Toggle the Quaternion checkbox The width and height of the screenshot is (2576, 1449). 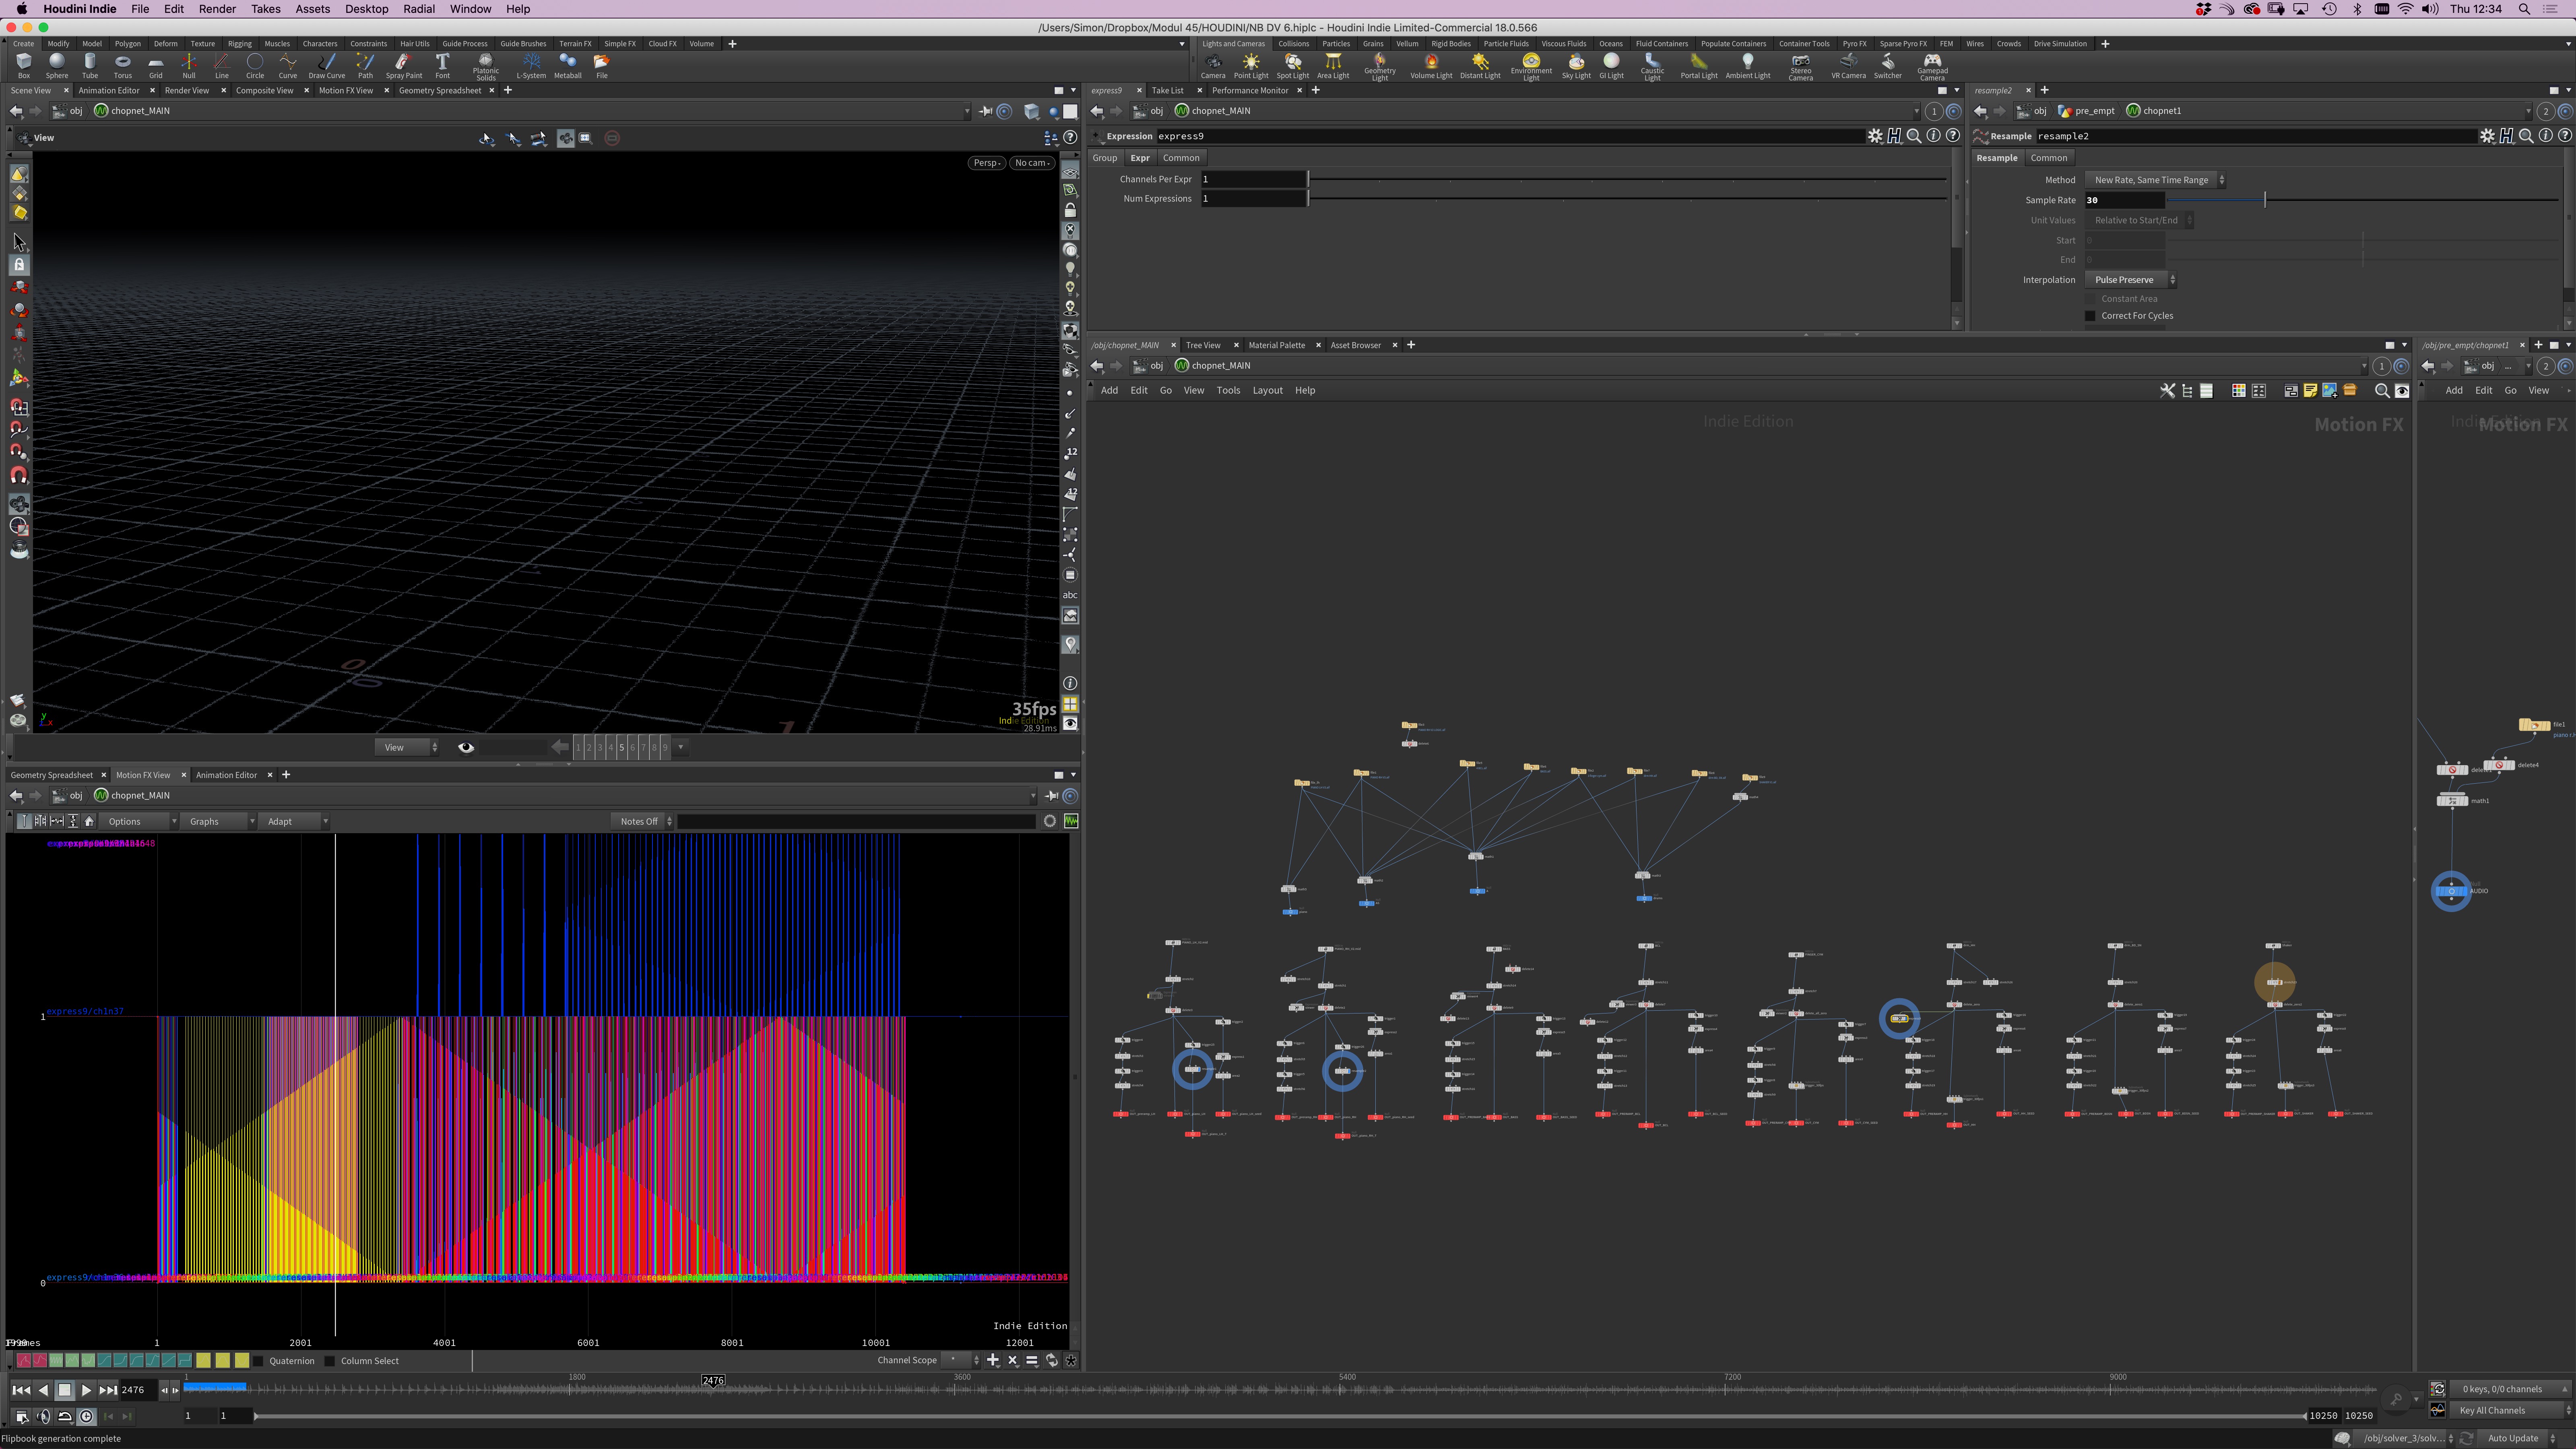point(259,1361)
